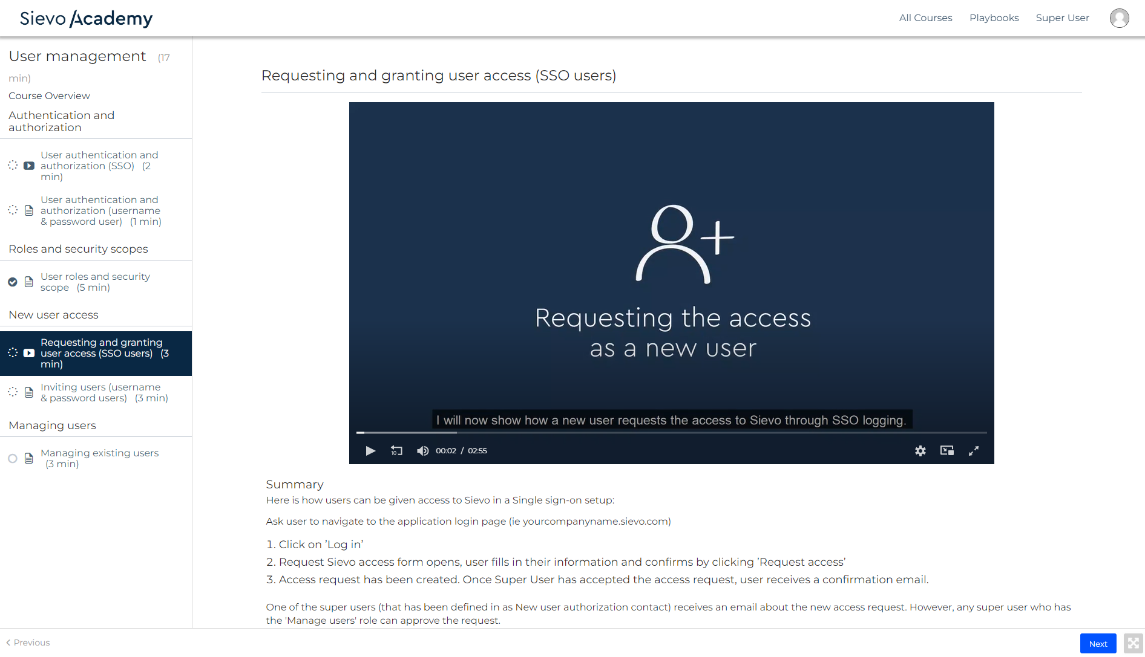Open video settings gear
The image size is (1145, 657).
[920, 451]
